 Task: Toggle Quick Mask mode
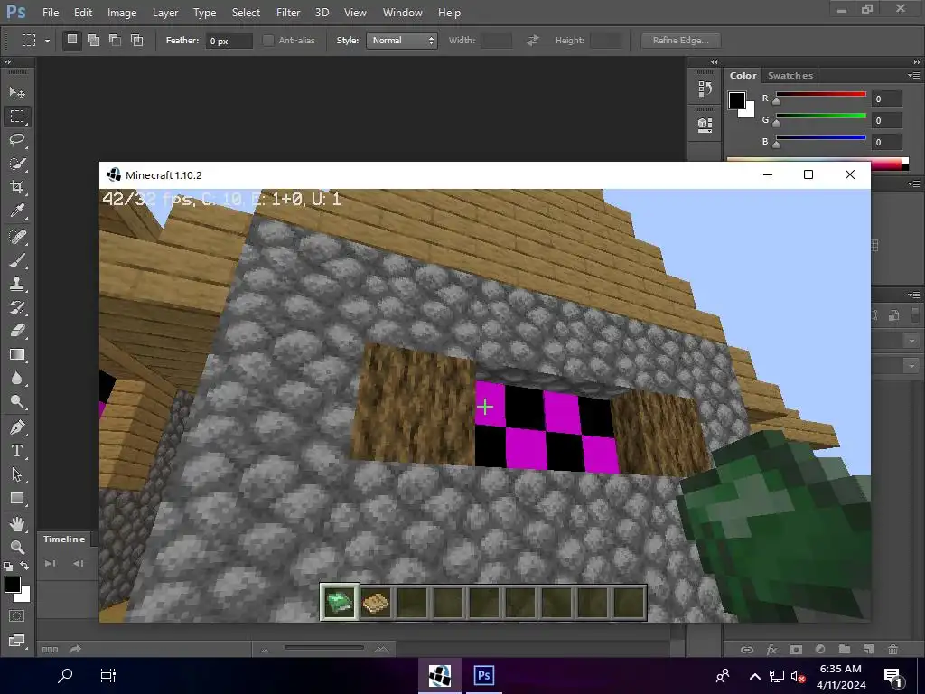[17, 616]
